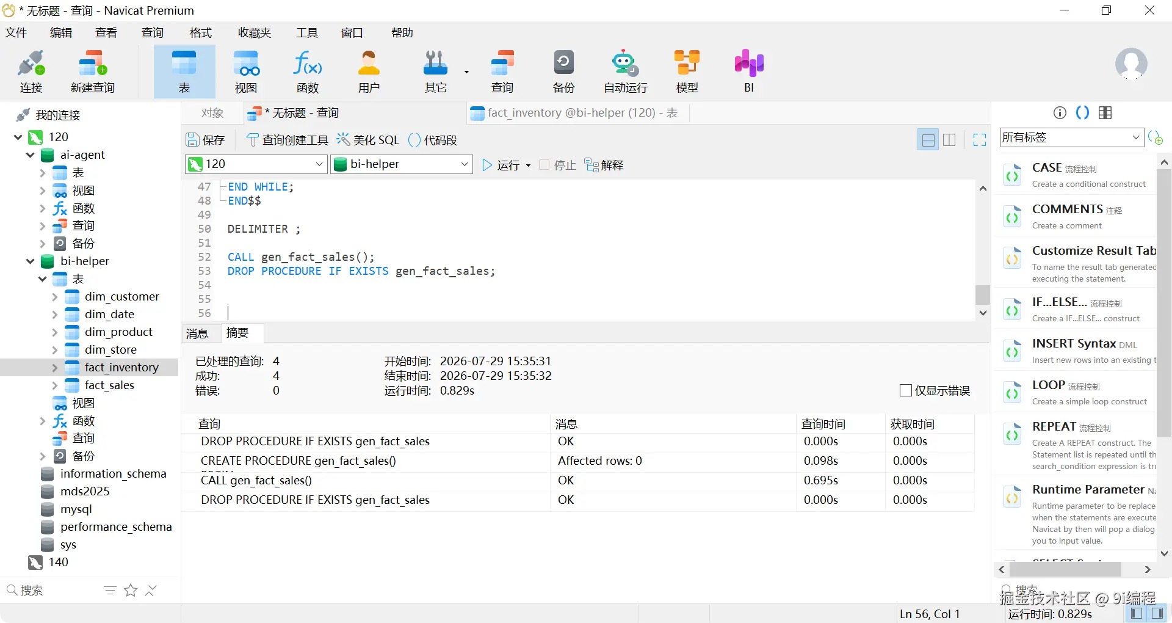Image resolution: width=1172 pixels, height=623 pixels.
Task: Switch to the 消息 tab
Action: (x=197, y=333)
